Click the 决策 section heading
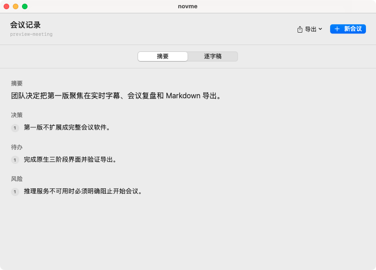376x270 pixels. pos(17,115)
